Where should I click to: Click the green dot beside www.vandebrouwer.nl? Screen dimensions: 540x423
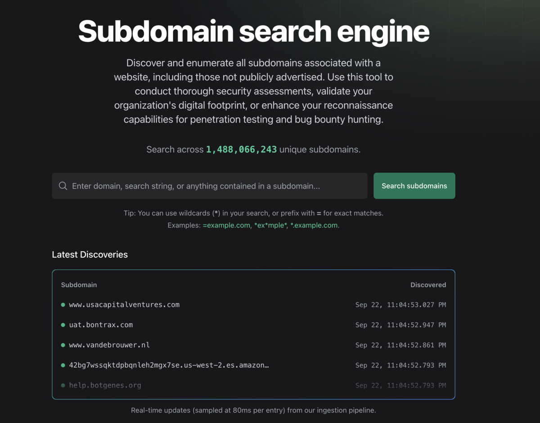coord(63,345)
